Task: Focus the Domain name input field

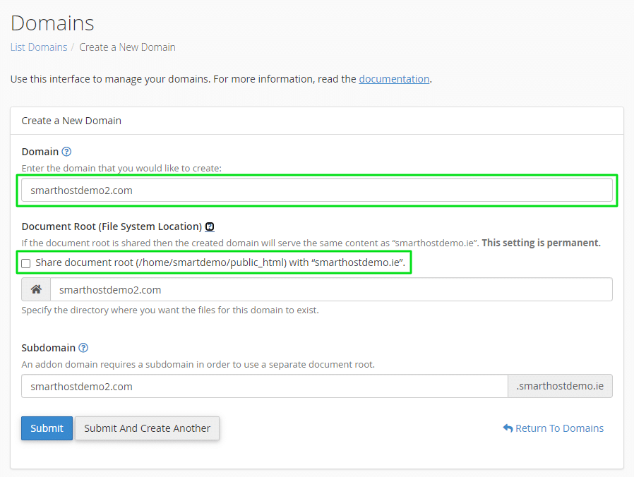Action: coord(317,190)
